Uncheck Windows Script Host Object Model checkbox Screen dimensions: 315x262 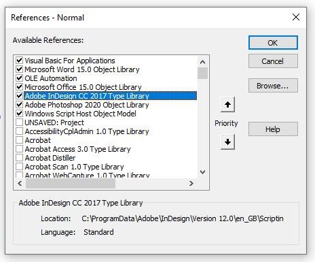coord(19,114)
